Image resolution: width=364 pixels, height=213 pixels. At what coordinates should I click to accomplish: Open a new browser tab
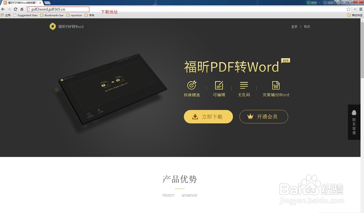tap(47, 3)
